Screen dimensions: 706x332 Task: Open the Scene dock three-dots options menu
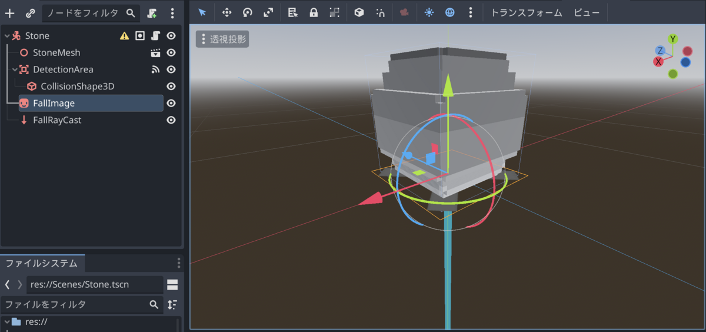coord(172,13)
